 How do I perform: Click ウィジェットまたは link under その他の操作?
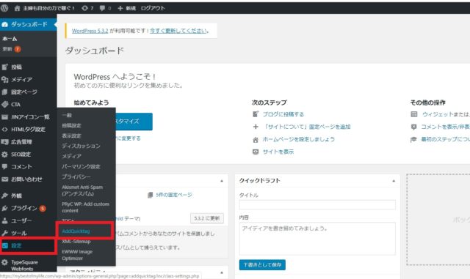tap(446, 114)
